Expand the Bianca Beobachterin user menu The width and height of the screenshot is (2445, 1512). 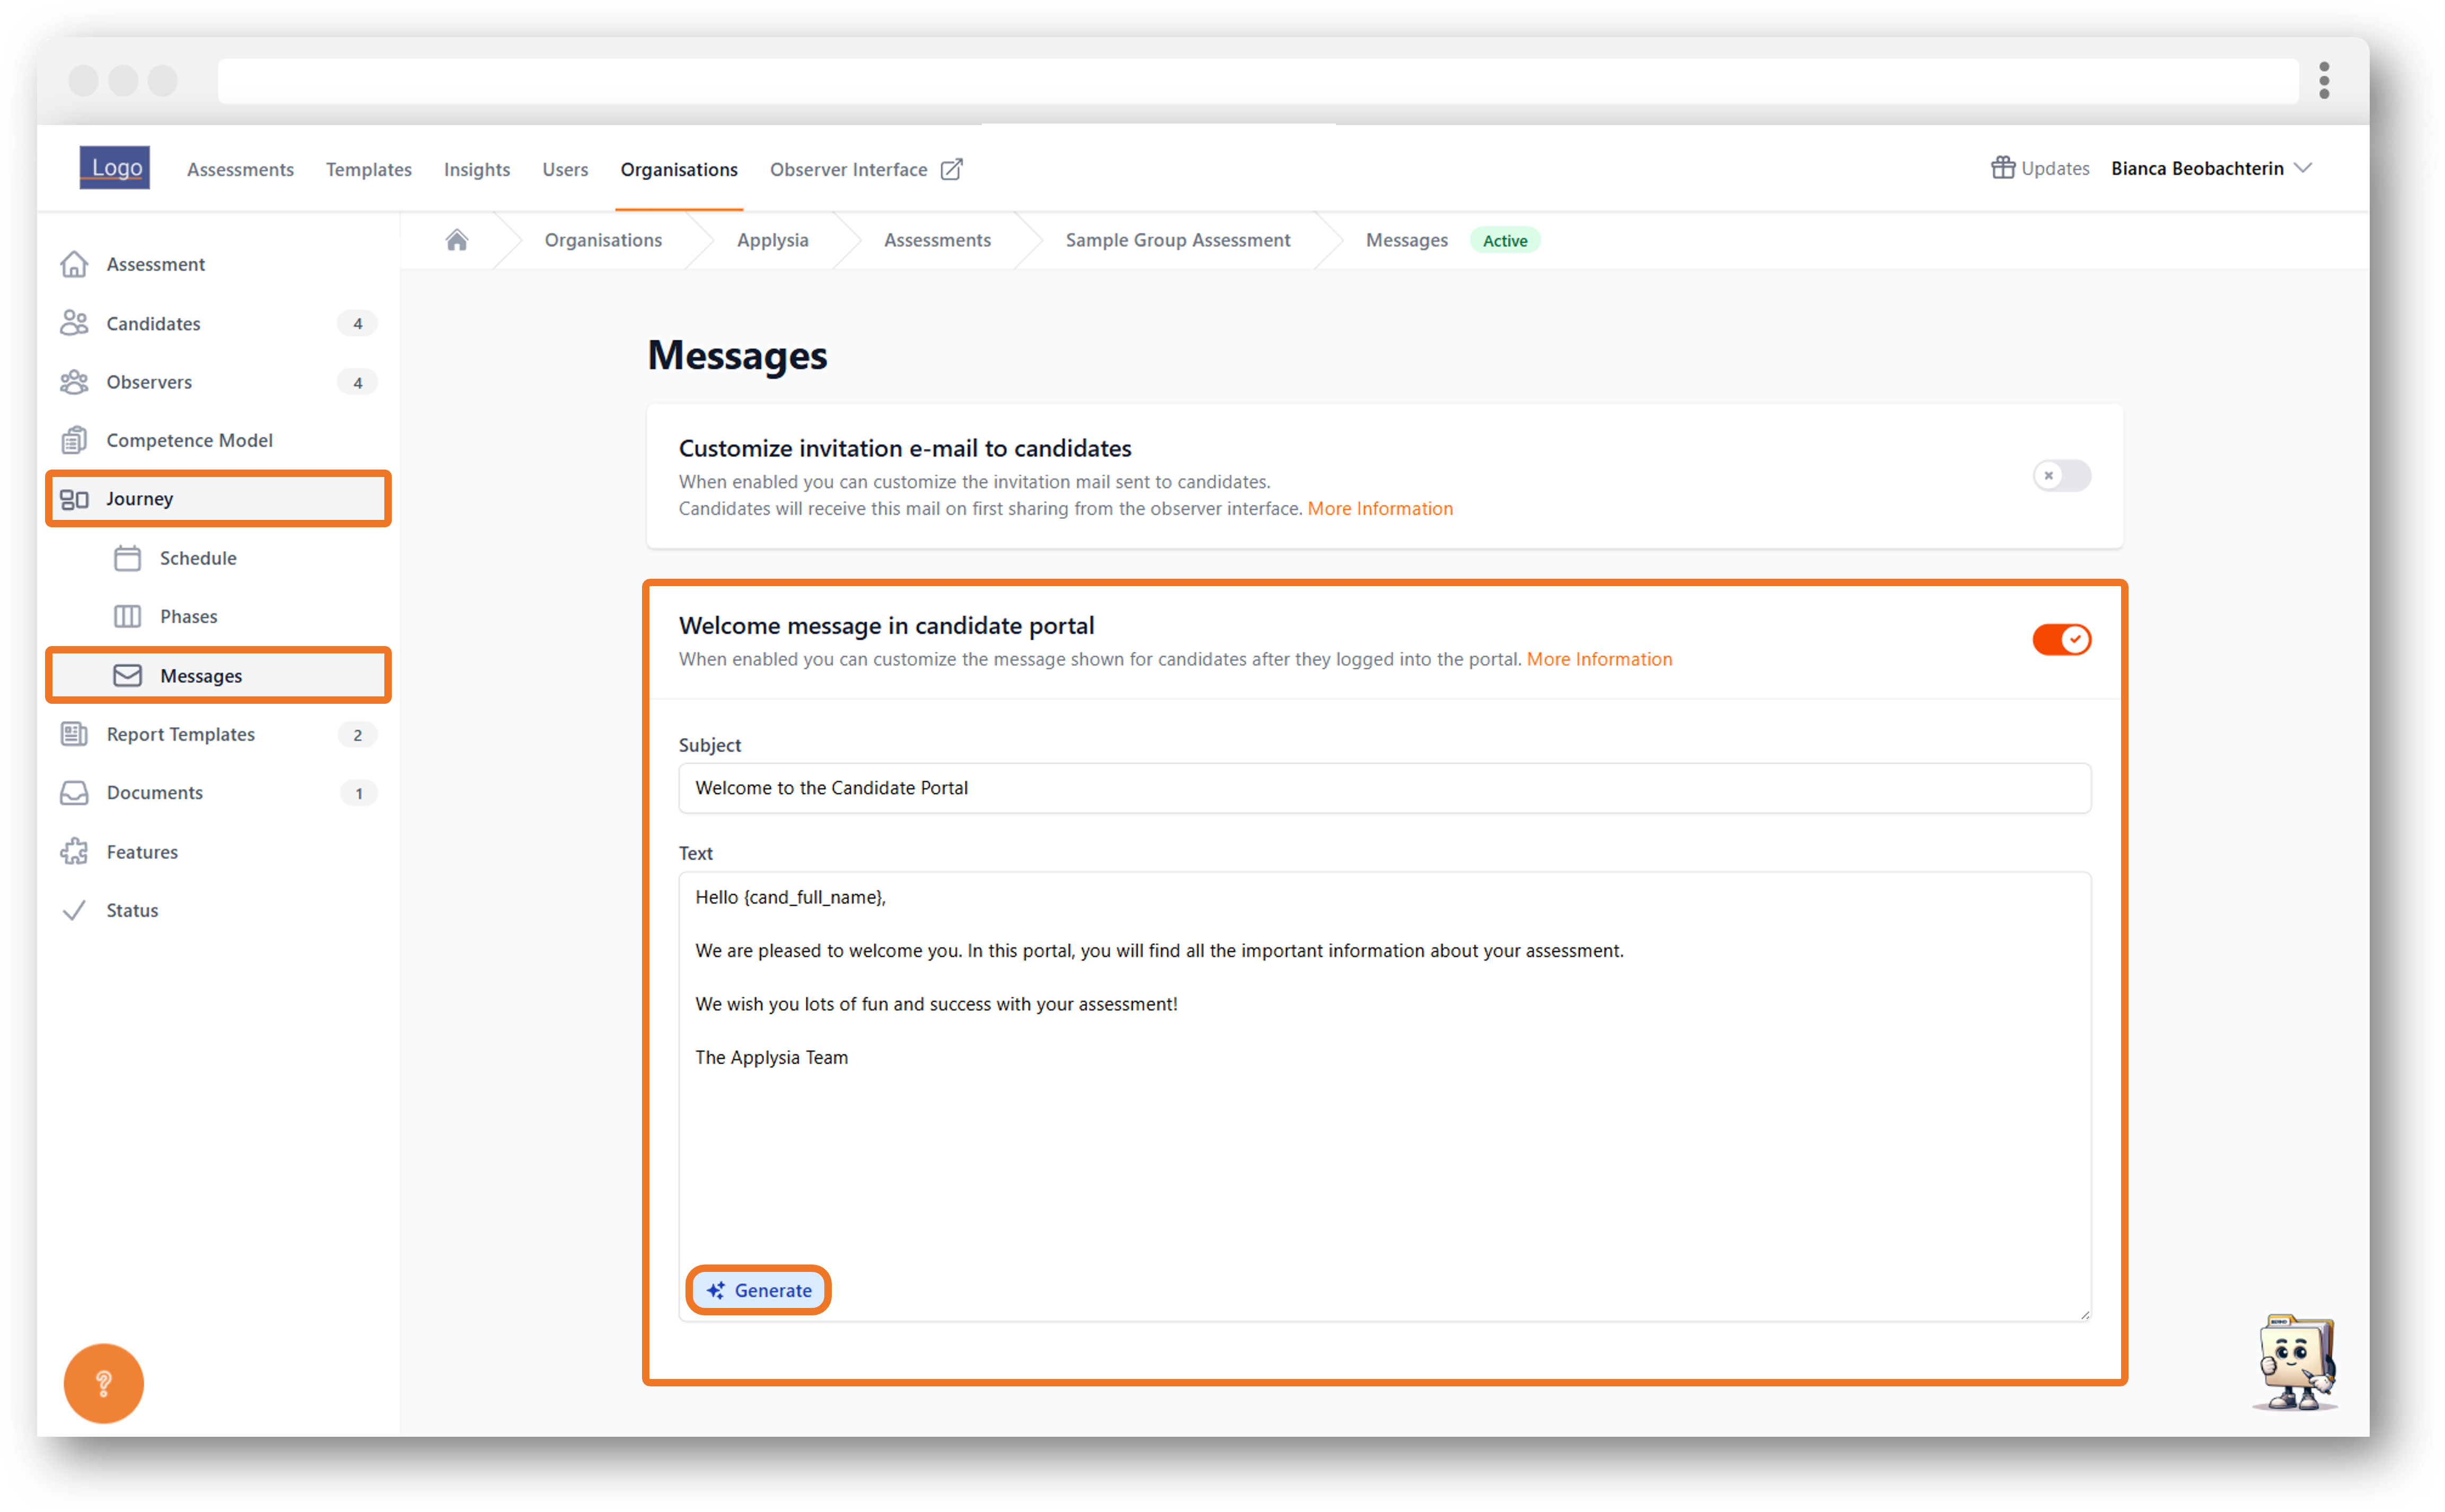2211,168
